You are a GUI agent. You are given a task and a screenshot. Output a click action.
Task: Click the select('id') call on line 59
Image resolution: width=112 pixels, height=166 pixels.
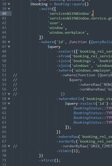click(95, 104)
